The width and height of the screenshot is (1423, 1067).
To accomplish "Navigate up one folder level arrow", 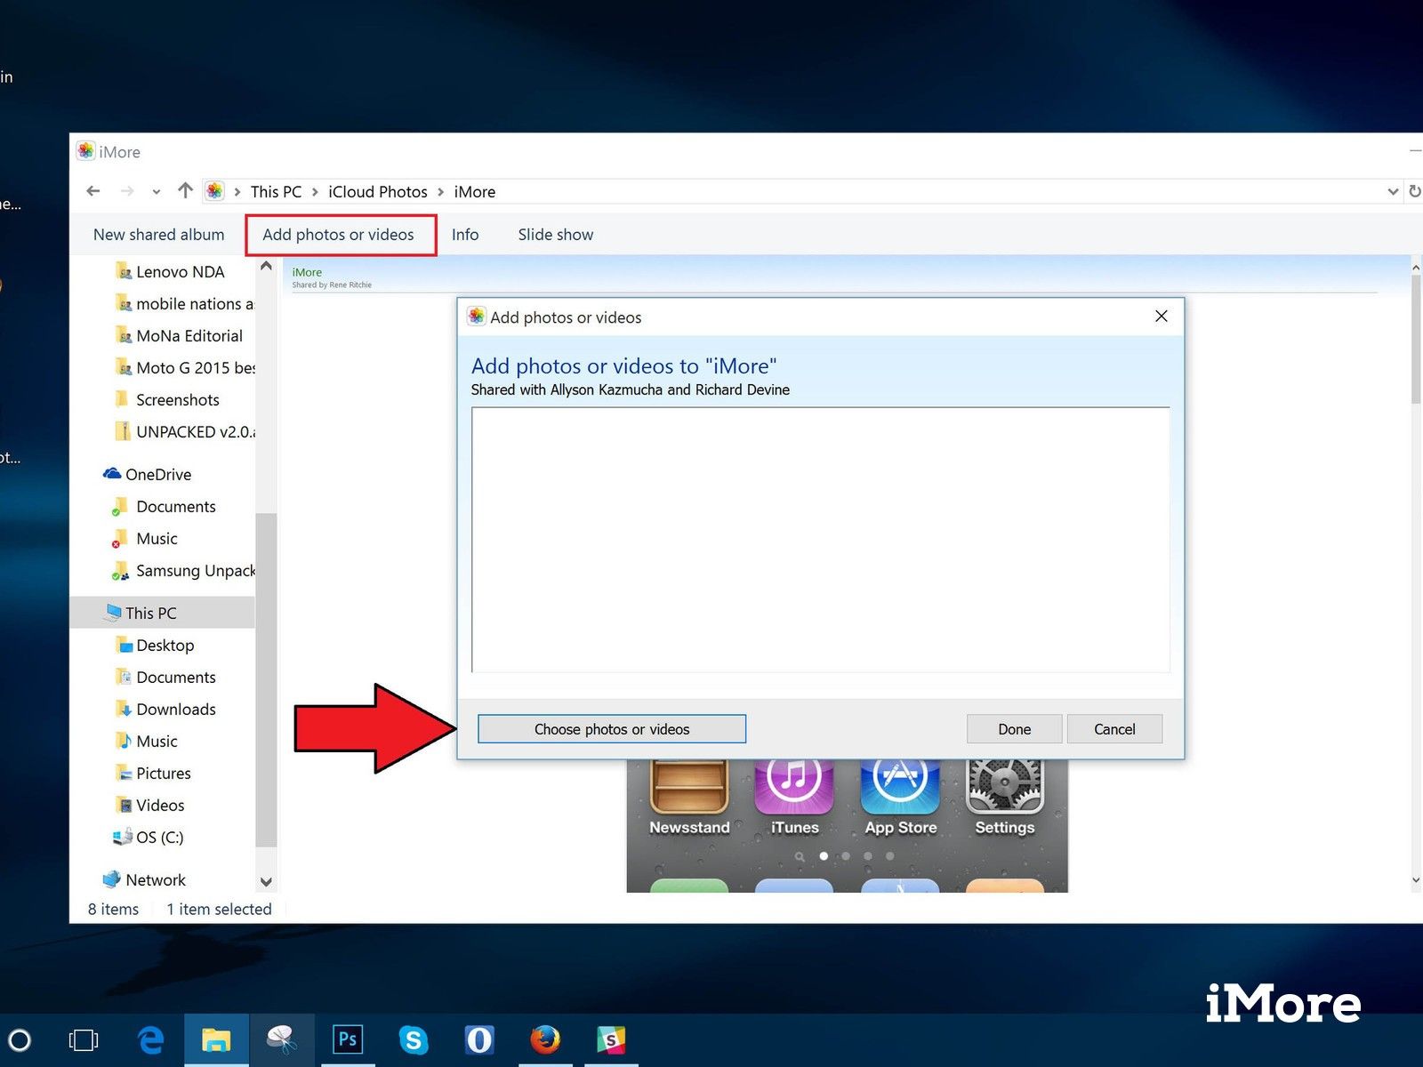I will [185, 191].
